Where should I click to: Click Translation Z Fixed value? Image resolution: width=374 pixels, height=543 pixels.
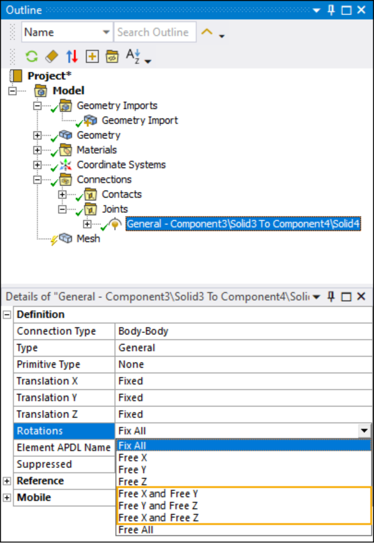pyautogui.click(x=244, y=415)
